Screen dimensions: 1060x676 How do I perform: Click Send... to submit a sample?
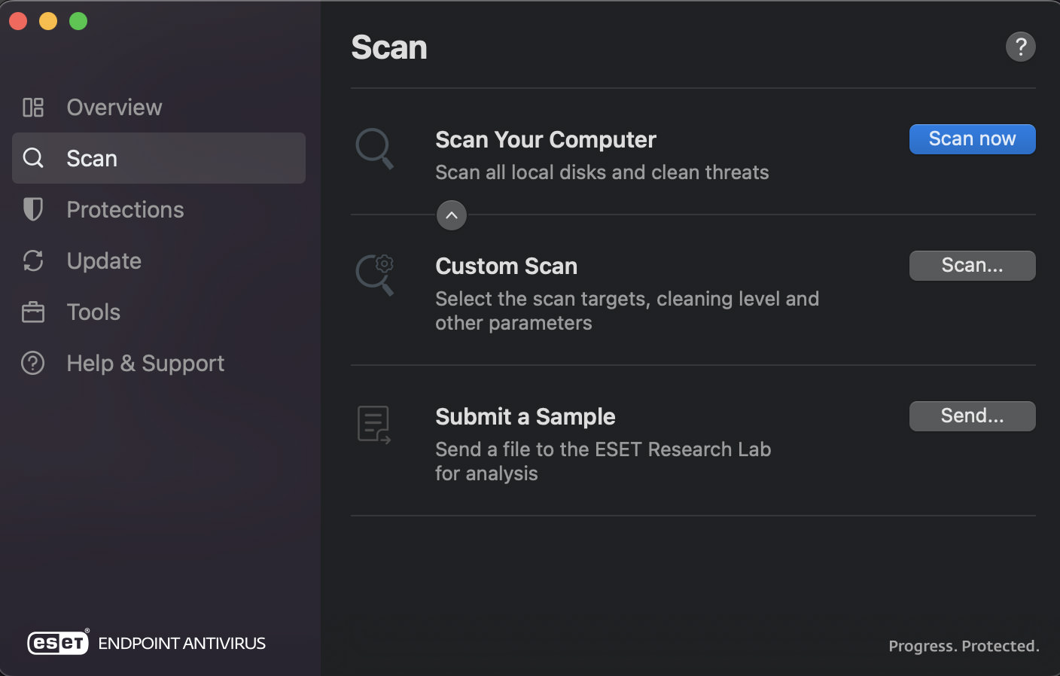pos(973,416)
